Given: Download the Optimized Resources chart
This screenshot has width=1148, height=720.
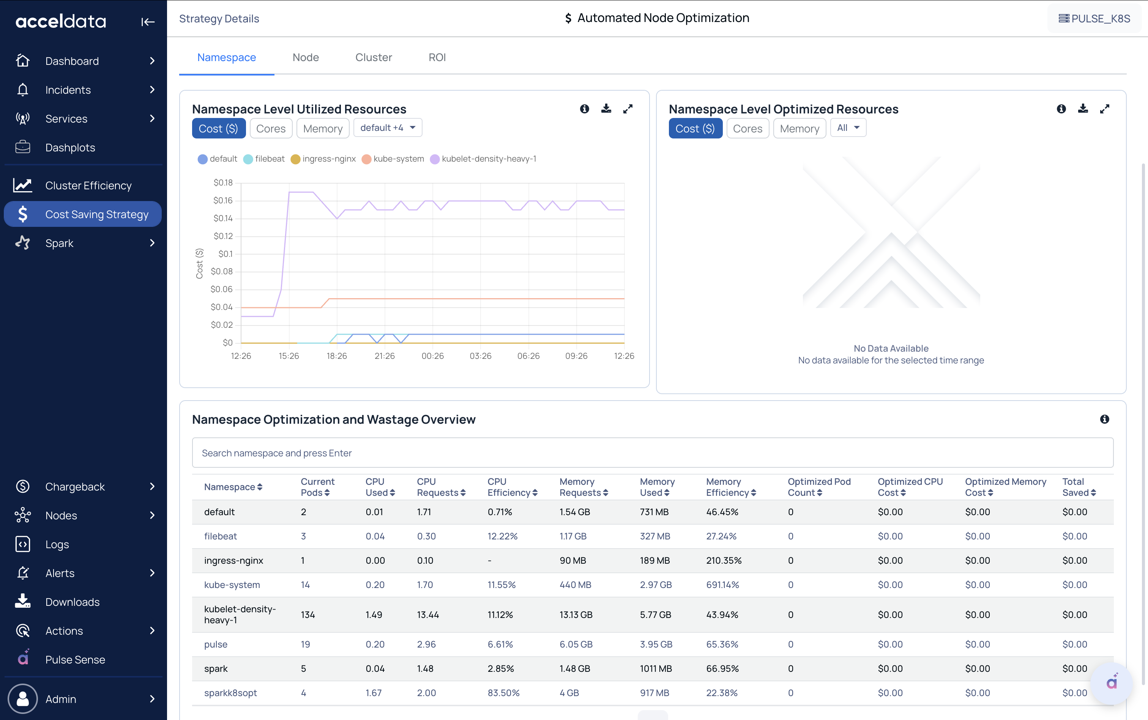Looking at the screenshot, I should pyautogui.click(x=1083, y=108).
